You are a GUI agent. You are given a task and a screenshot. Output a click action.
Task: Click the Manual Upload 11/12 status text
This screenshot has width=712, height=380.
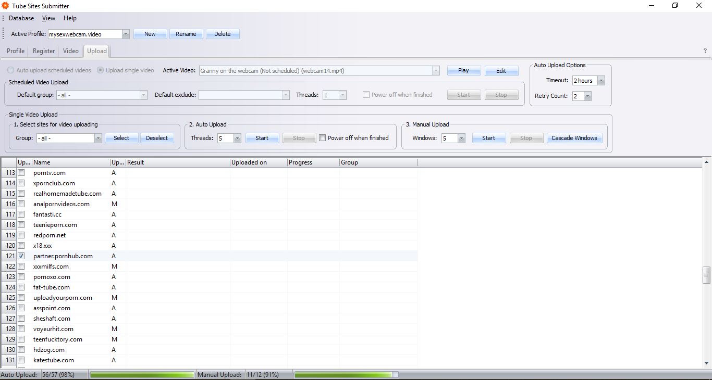tap(263, 375)
